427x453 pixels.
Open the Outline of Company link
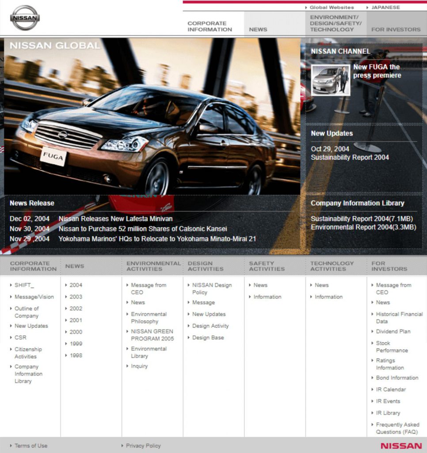pyautogui.click(x=27, y=312)
